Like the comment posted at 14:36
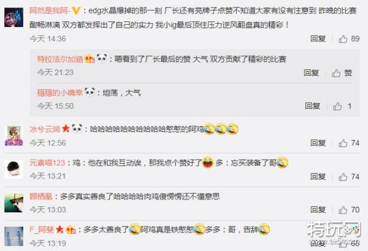This screenshot has width=368, height=251. click(349, 39)
